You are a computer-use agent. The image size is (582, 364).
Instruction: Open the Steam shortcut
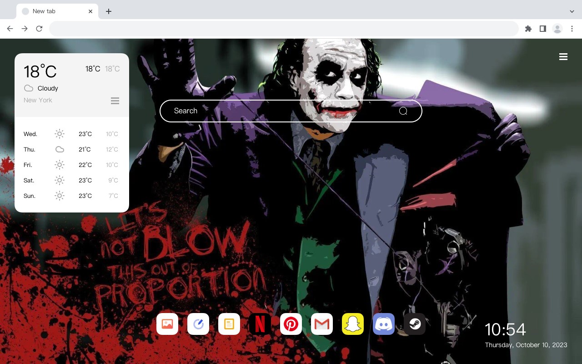click(x=415, y=324)
